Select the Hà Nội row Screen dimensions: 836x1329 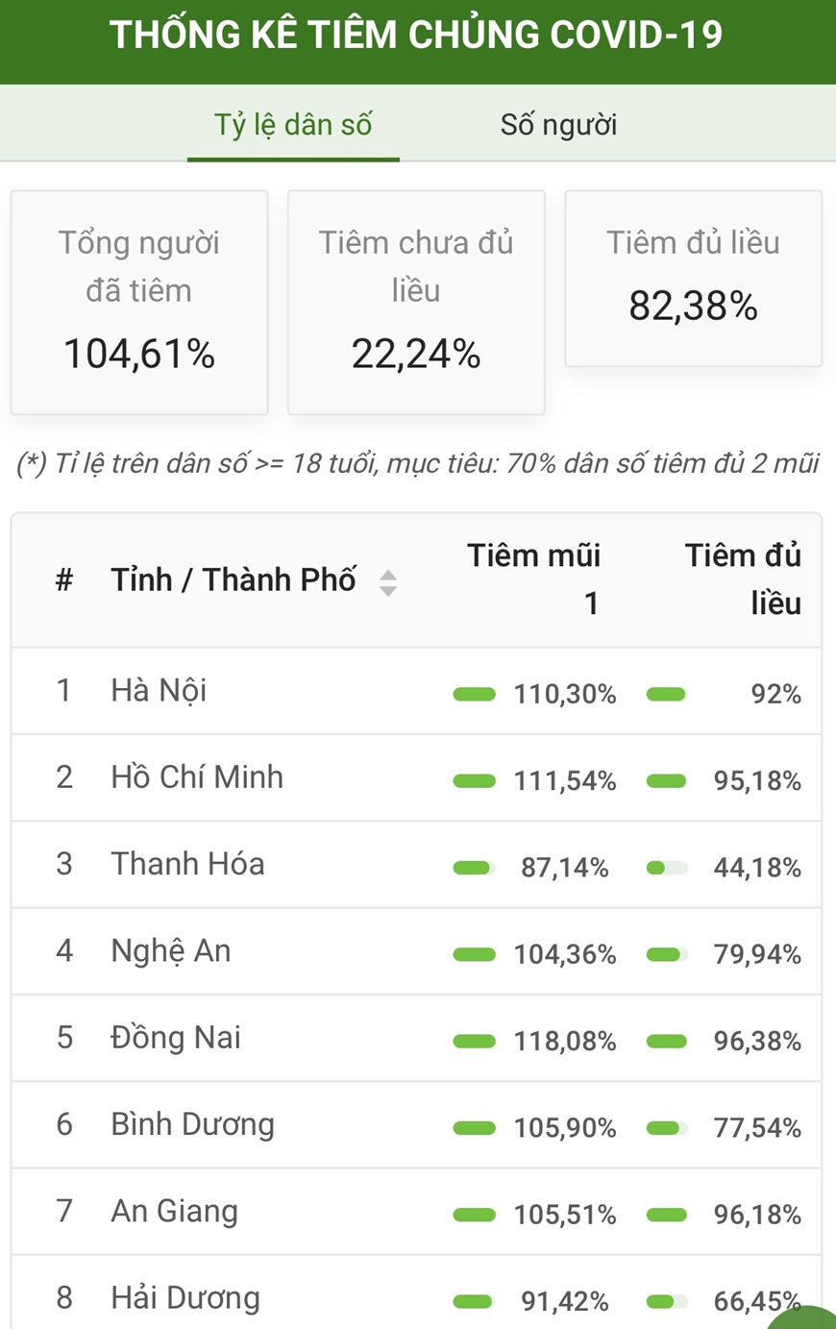pyautogui.click(x=416, y=692)
